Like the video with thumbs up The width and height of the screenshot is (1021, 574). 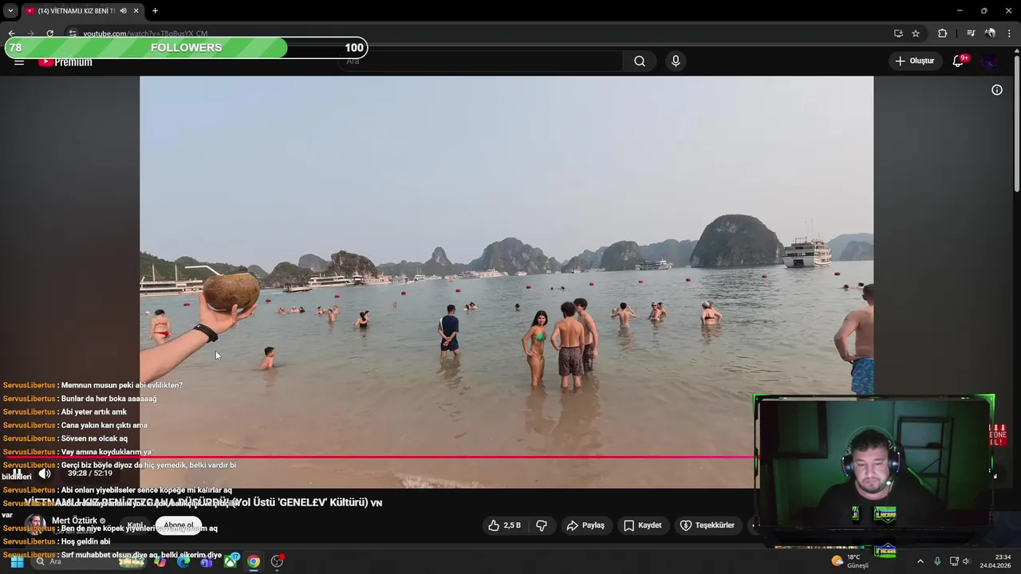[504, 525]
